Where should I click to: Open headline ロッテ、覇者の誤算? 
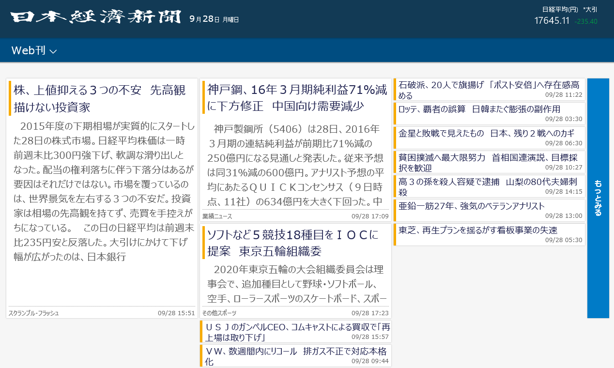(x=489, y=113)
